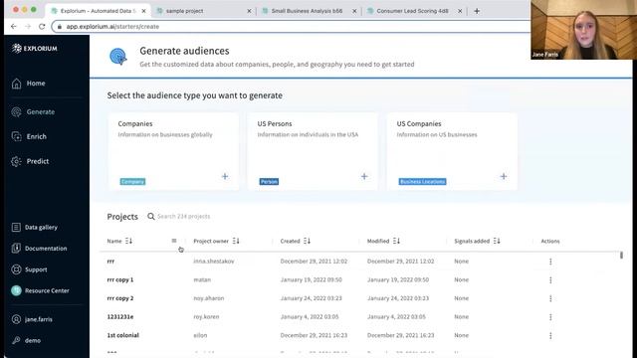Image resolution: width=637 pixels, height=358 pixels.
Task: Click the Explorium logo
Action: click(35, 49)
